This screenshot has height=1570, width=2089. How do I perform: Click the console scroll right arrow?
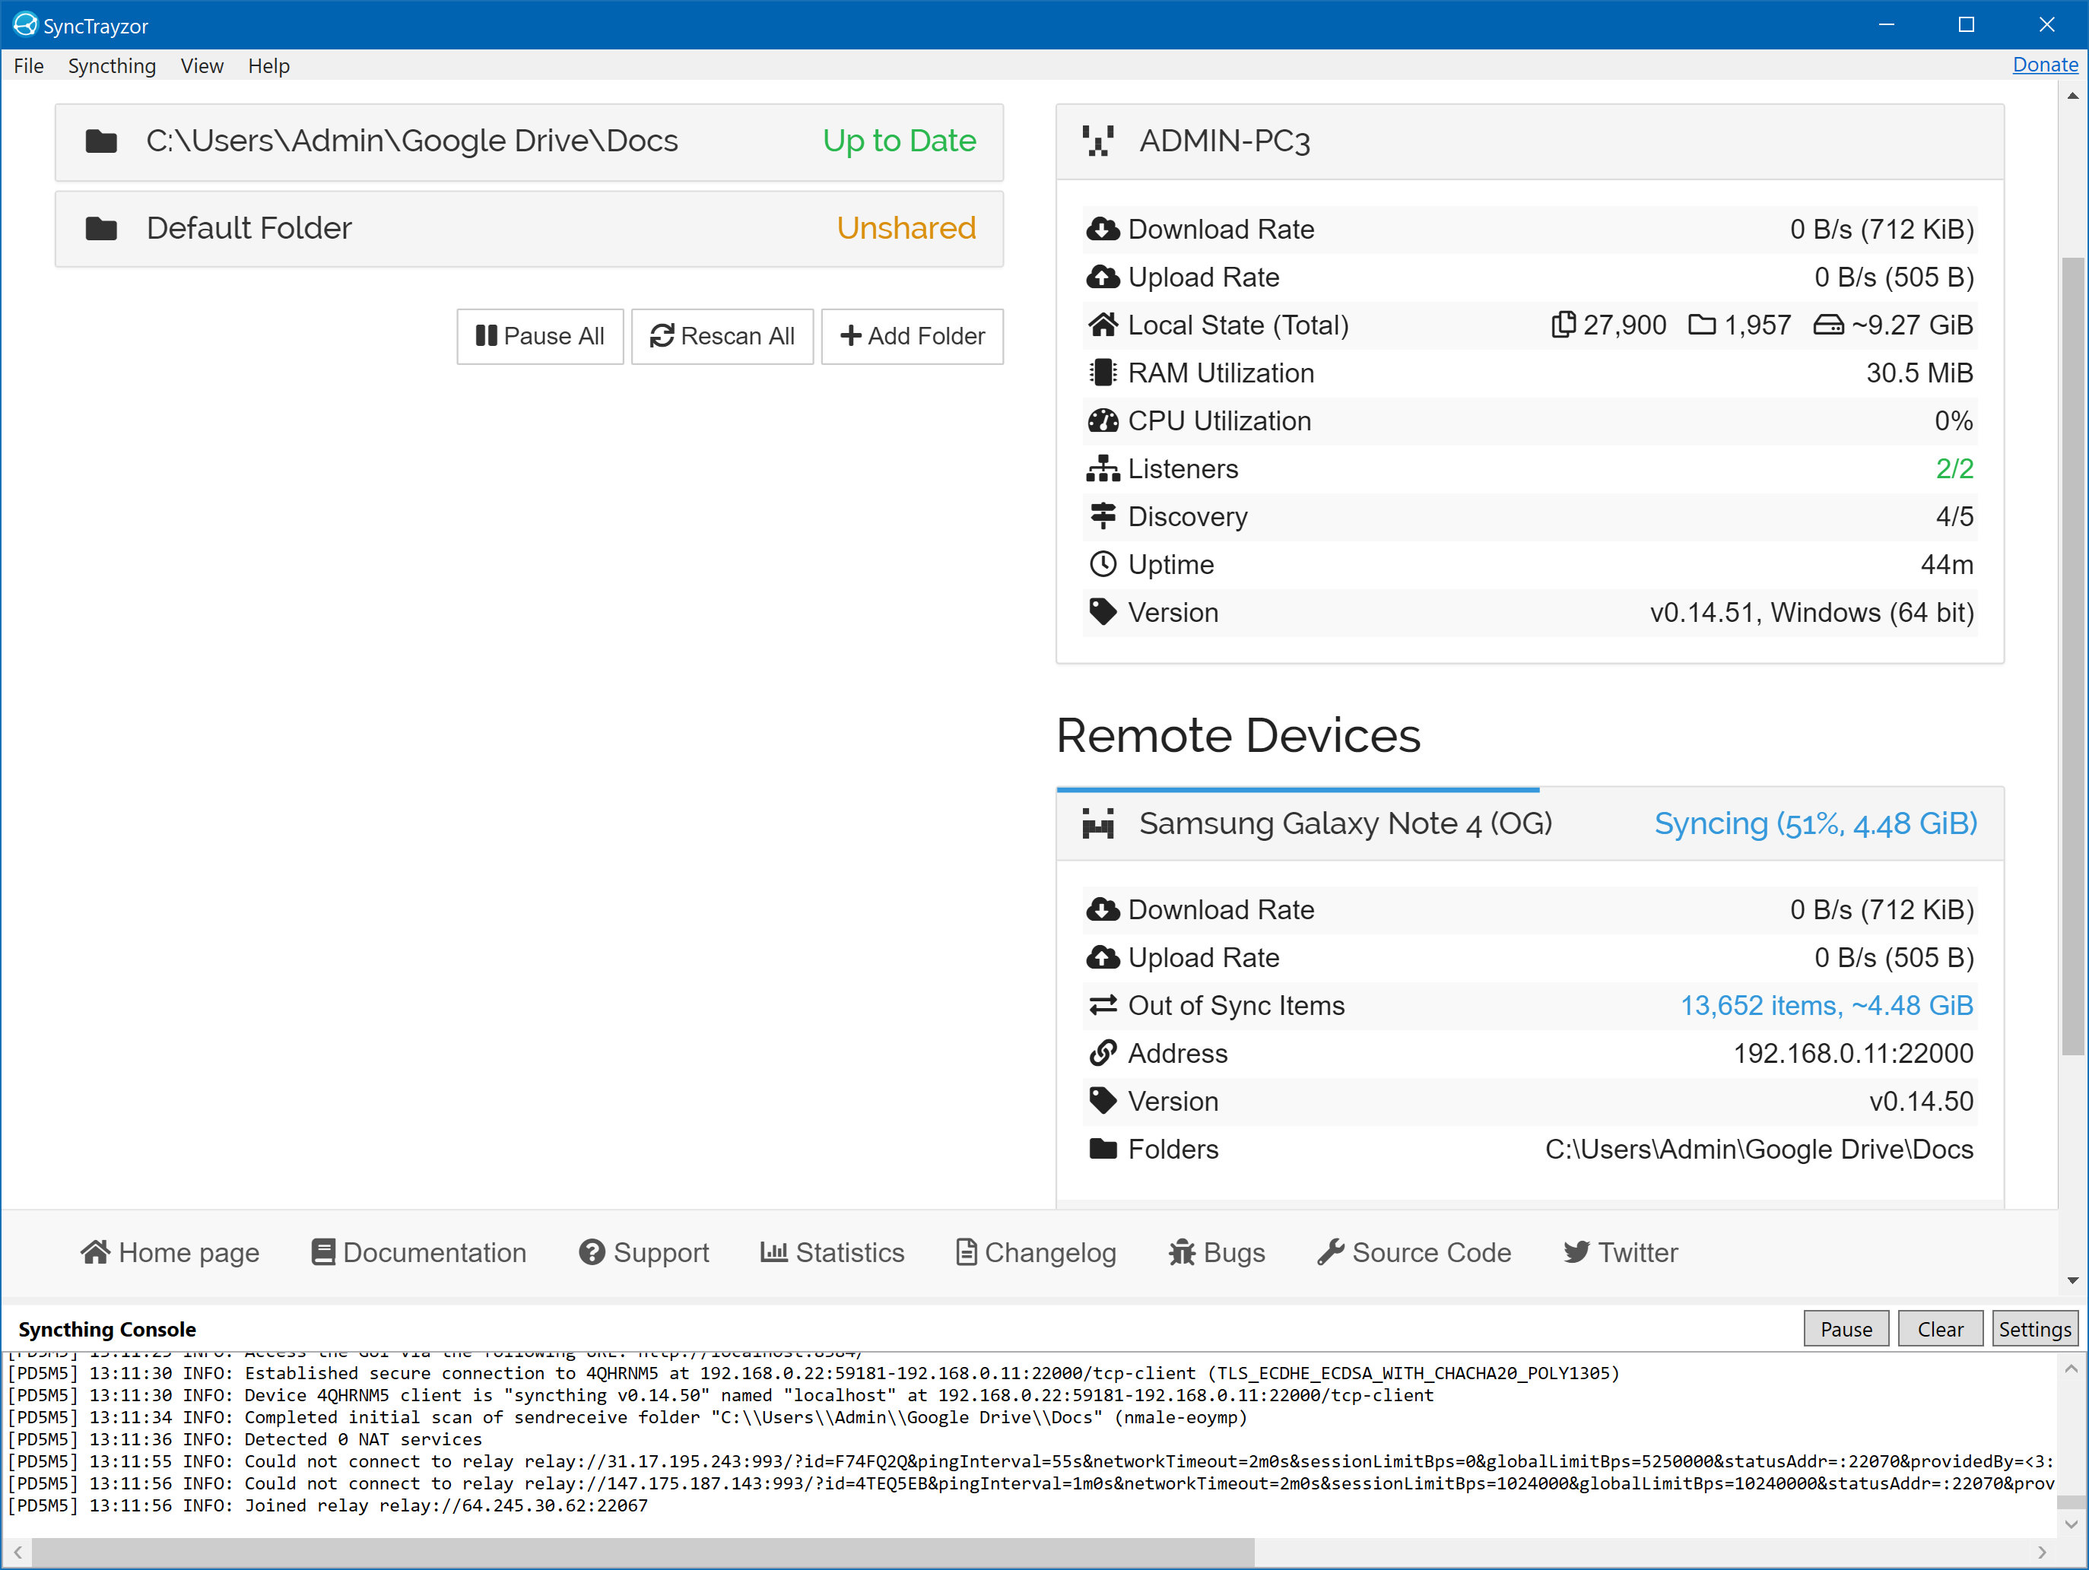2042,1551
